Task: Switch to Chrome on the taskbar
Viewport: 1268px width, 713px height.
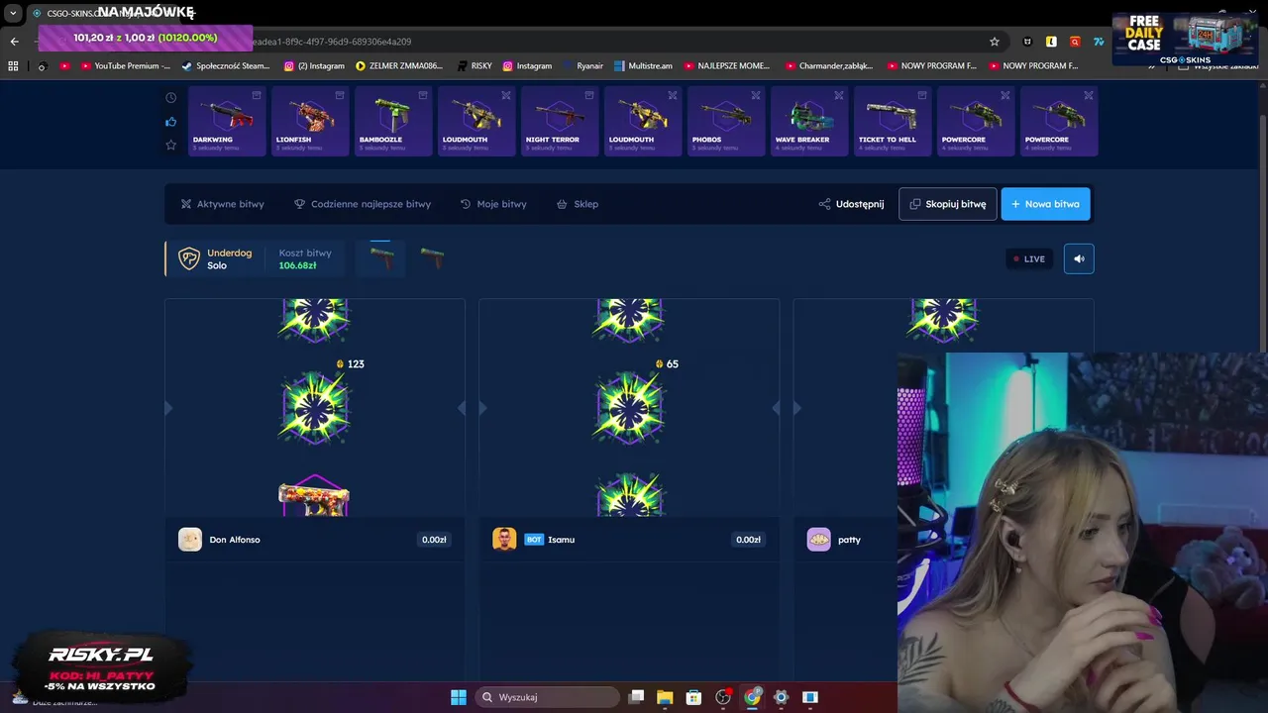Action: point(752,697)
